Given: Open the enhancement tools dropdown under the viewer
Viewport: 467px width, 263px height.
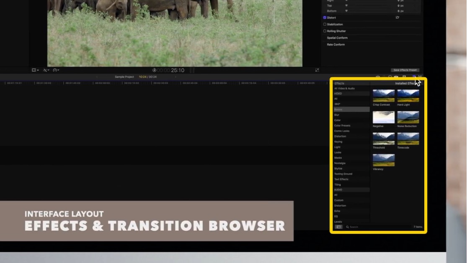Looking at the screenshot, I should tap(46, 70).
